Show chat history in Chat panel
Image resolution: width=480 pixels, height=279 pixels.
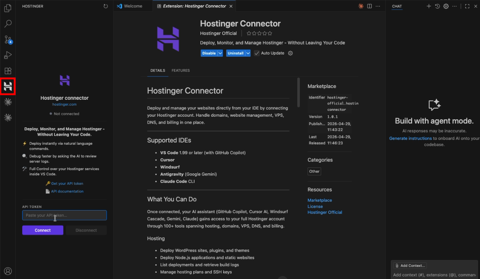437,6
